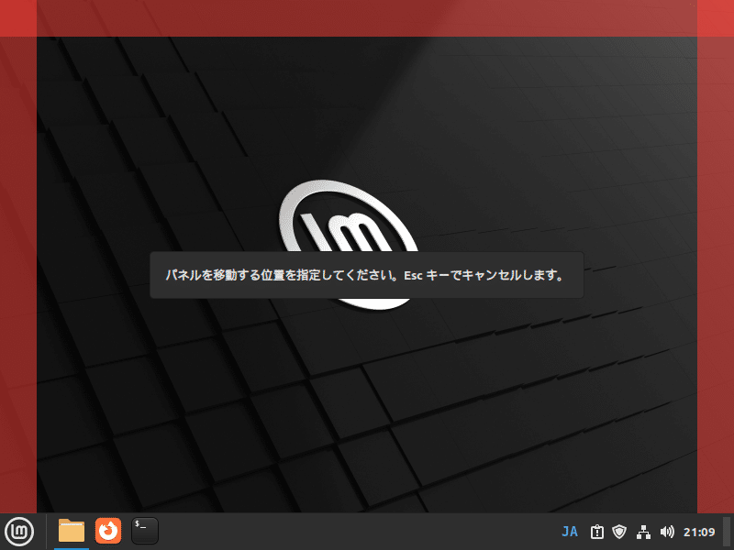
Task: Open the Terminal launcher in panel
Action: click(x=145, y=531)
